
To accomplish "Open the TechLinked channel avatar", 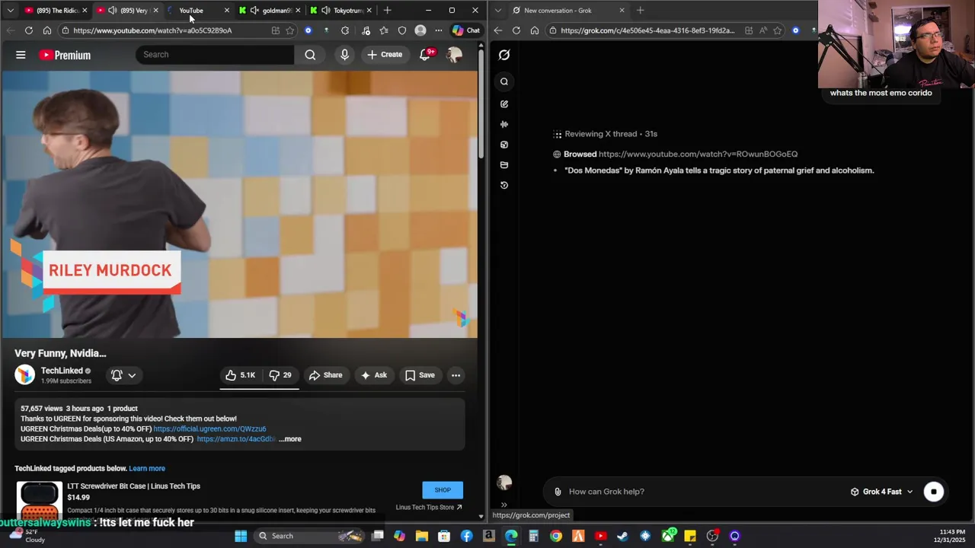I will pyautogui.click(x=24, y=374).
